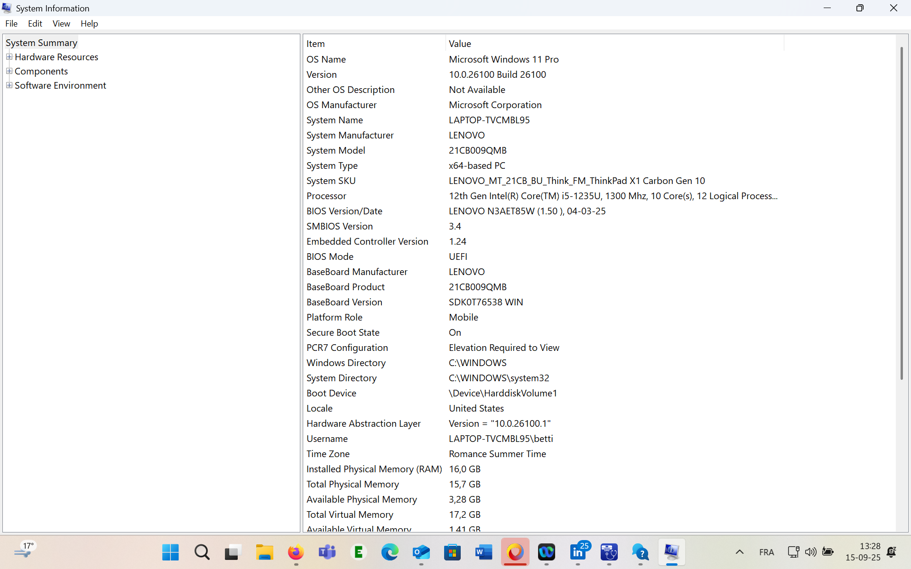Image resolution: width=911 pixels, height=569 pixels.
Task: Show hidden system tray icons chevron
Action: (x=739, y=552)
